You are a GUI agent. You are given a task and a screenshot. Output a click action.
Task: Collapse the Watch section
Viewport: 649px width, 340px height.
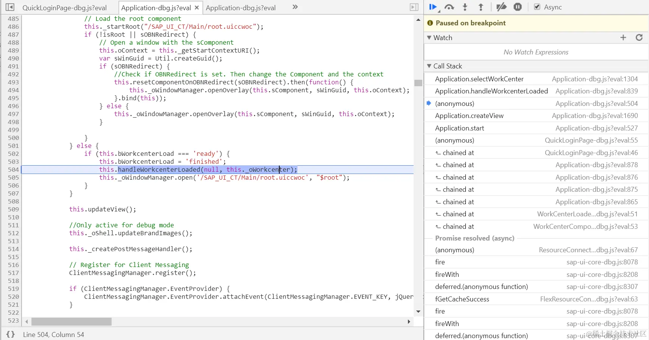pyautogui.click(x=429, y=38)
